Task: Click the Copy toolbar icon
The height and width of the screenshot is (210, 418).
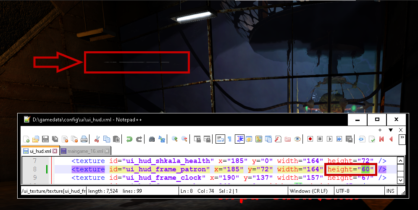Action: (x=107, y=139)
